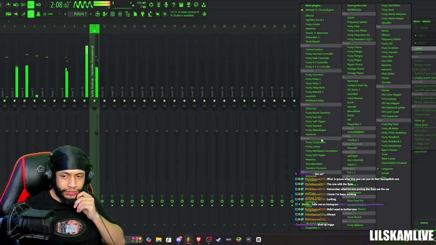Select Fruity Compressor from Dynamics
The width and height of the screenshot is (436, 245).
tap(315, 142)
